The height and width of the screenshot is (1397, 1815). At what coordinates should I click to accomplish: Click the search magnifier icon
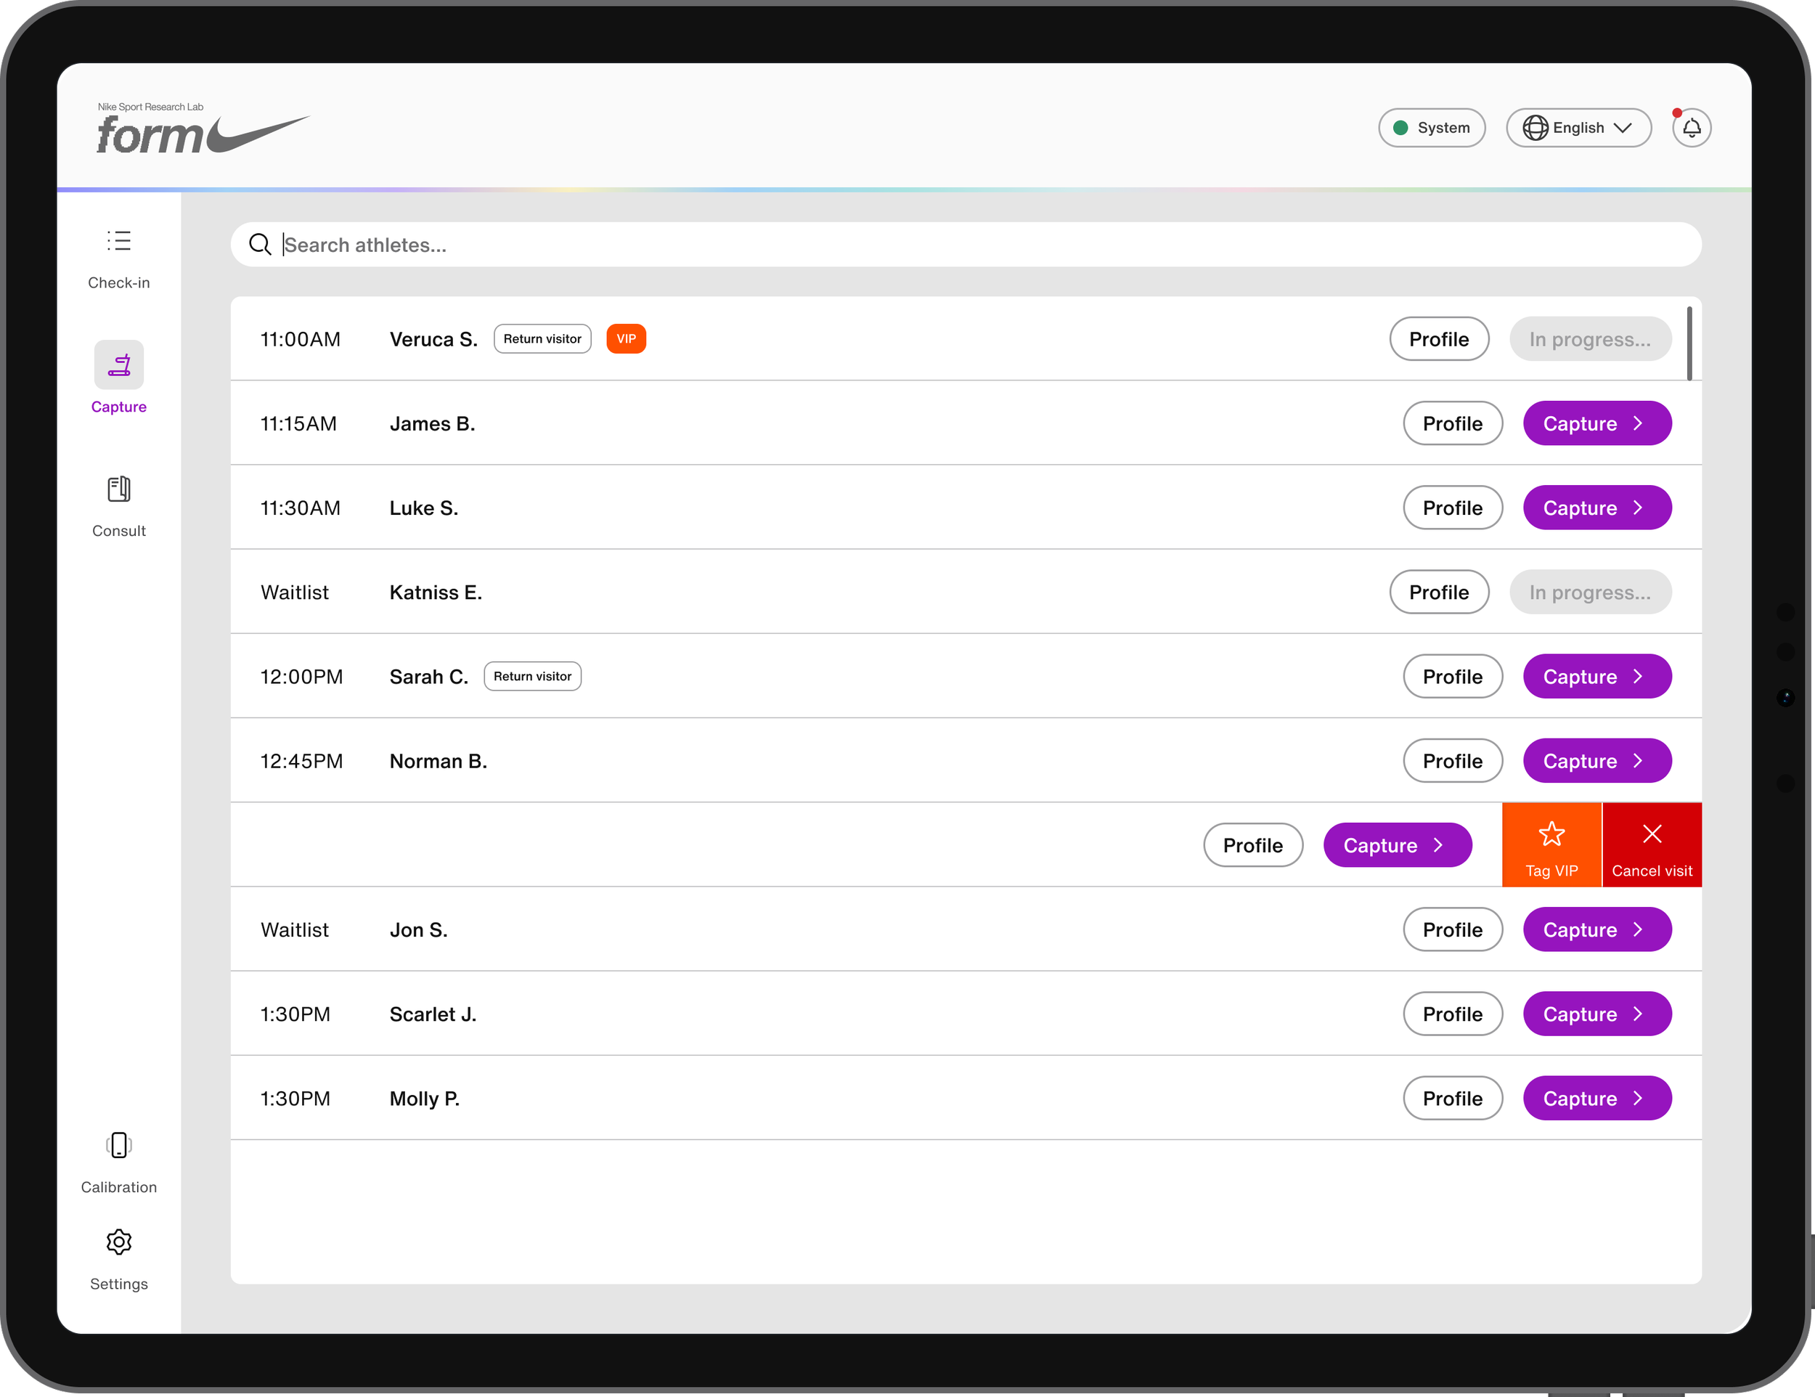[x=260, y=244]
